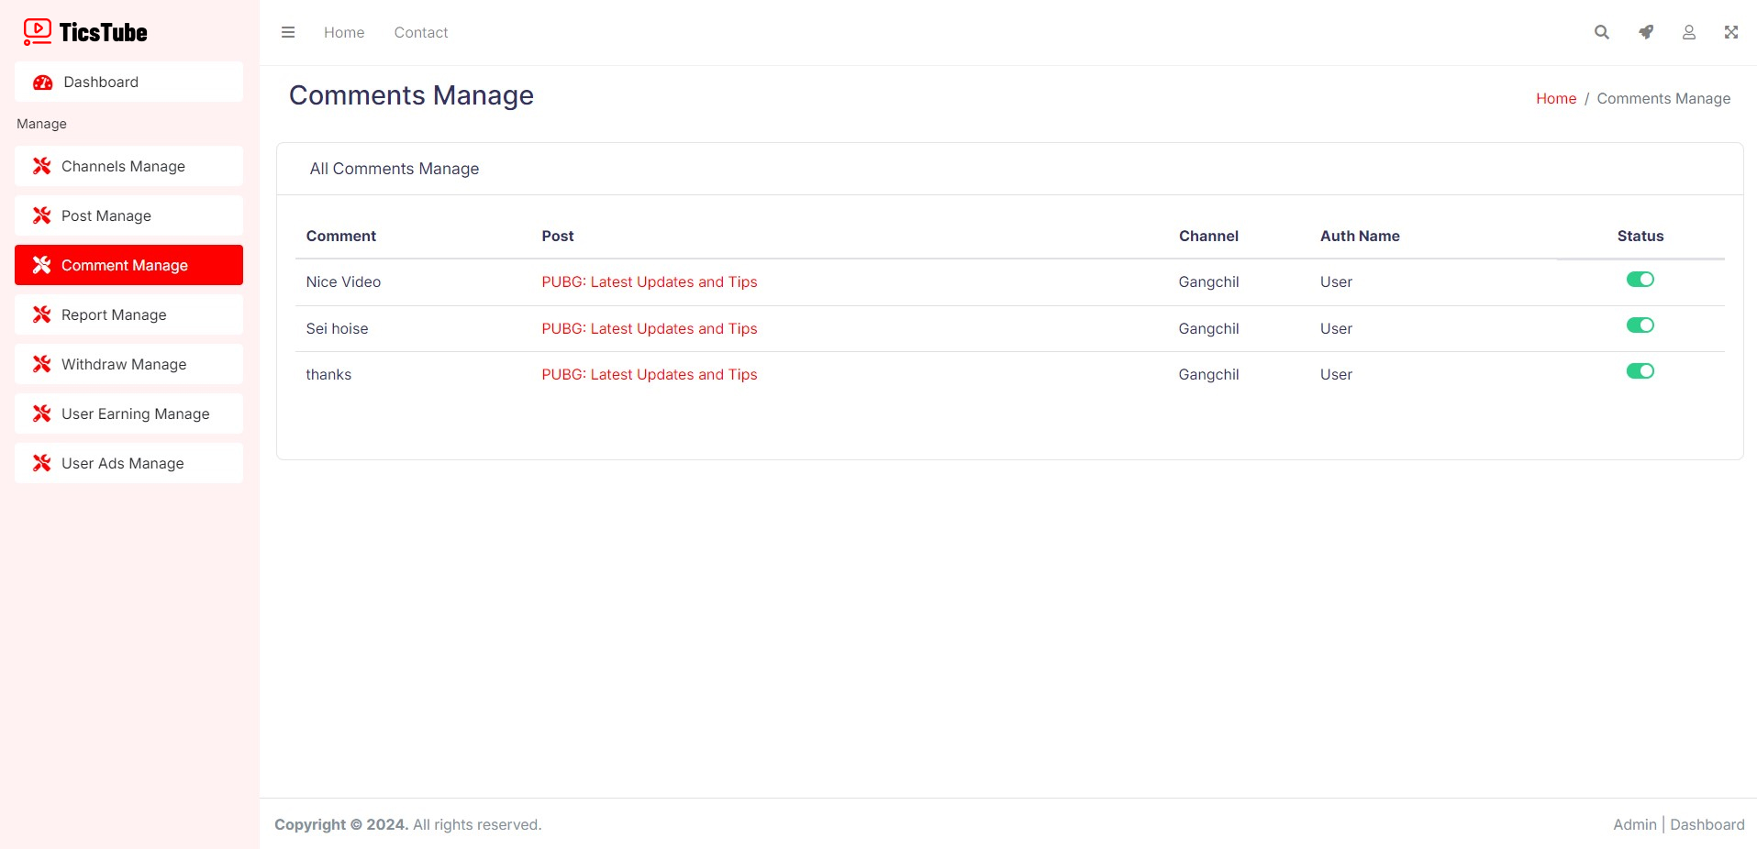Click the Dashboard gauge icon

pos(42,83)
